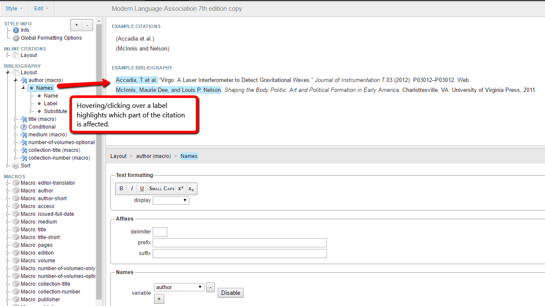Image resolution: width=545 pixels, height=306 pixels.
Task: Click the Conditional question mark icon
Action: [24, 126]
